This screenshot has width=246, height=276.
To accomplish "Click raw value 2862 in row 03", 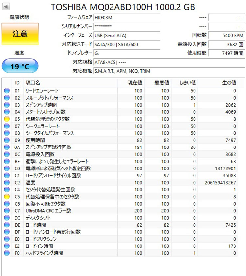I will (x=231, y=105).
